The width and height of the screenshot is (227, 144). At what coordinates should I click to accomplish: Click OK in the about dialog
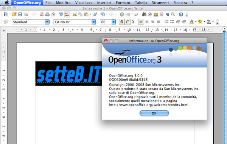[154, 113]
